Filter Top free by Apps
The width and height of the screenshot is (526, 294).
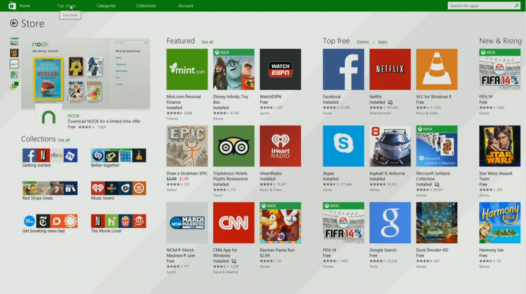point(382,42)
